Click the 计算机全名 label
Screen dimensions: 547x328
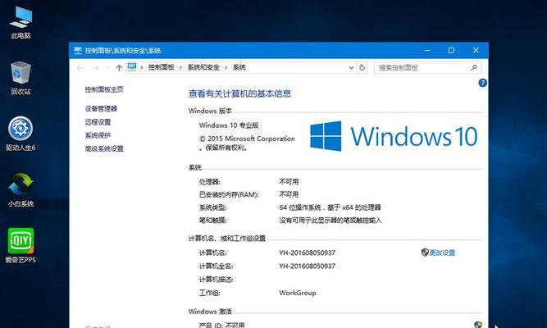pyautogui.click(x=216, y=266)
